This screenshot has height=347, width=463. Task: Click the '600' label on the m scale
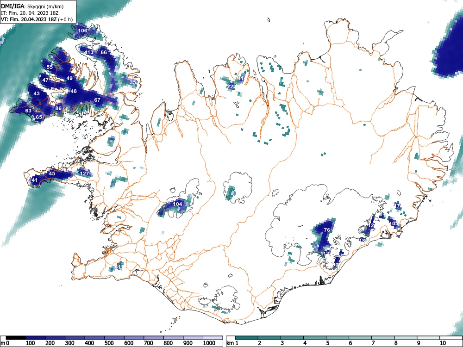[129, 343]
